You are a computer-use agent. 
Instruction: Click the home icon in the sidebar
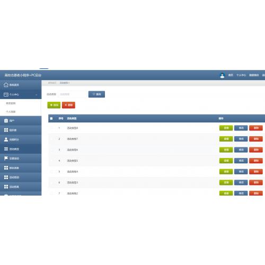click(x=6, y=85)
